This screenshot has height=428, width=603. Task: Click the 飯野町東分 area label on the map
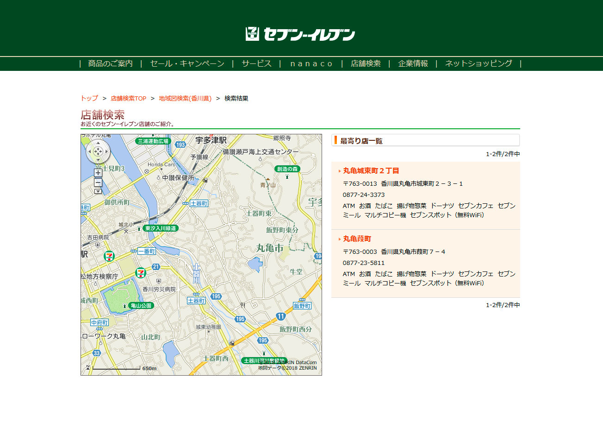pos(282,230)
